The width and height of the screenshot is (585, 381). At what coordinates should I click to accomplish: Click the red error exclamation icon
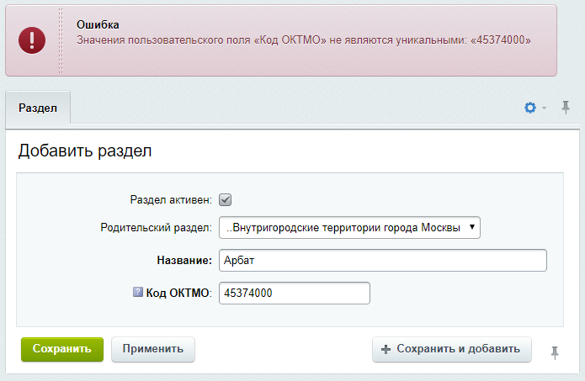[33, 40]
